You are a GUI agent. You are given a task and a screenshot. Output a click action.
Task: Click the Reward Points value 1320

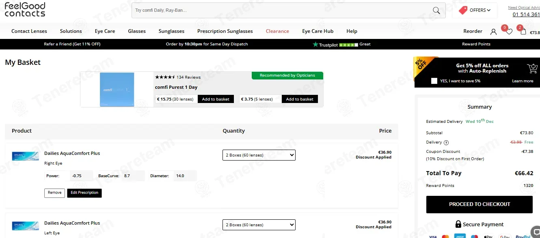529,186
